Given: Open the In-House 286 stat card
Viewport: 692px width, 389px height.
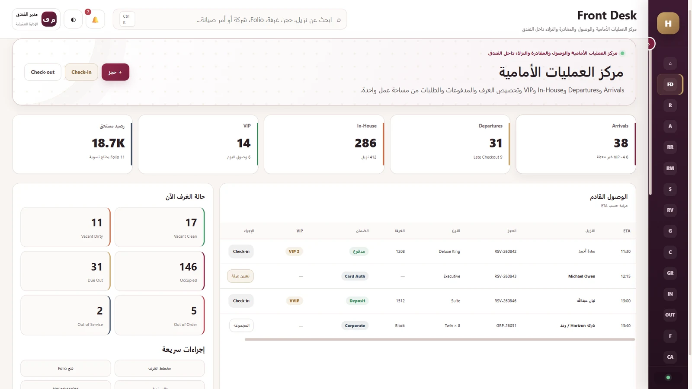Looking at the screenshot, I should tap(324, 144).
